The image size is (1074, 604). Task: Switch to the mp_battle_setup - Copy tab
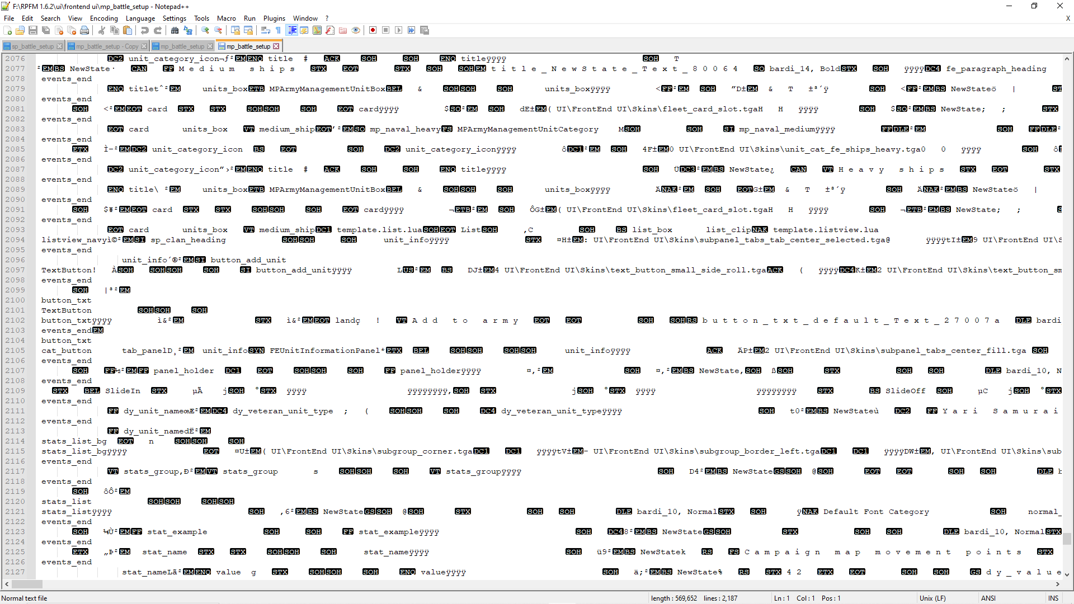point(107,46)
